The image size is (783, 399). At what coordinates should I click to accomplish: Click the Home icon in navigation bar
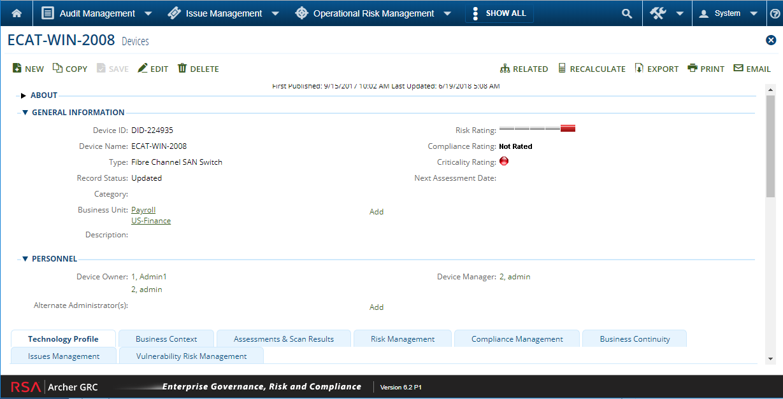coord(17,13)
